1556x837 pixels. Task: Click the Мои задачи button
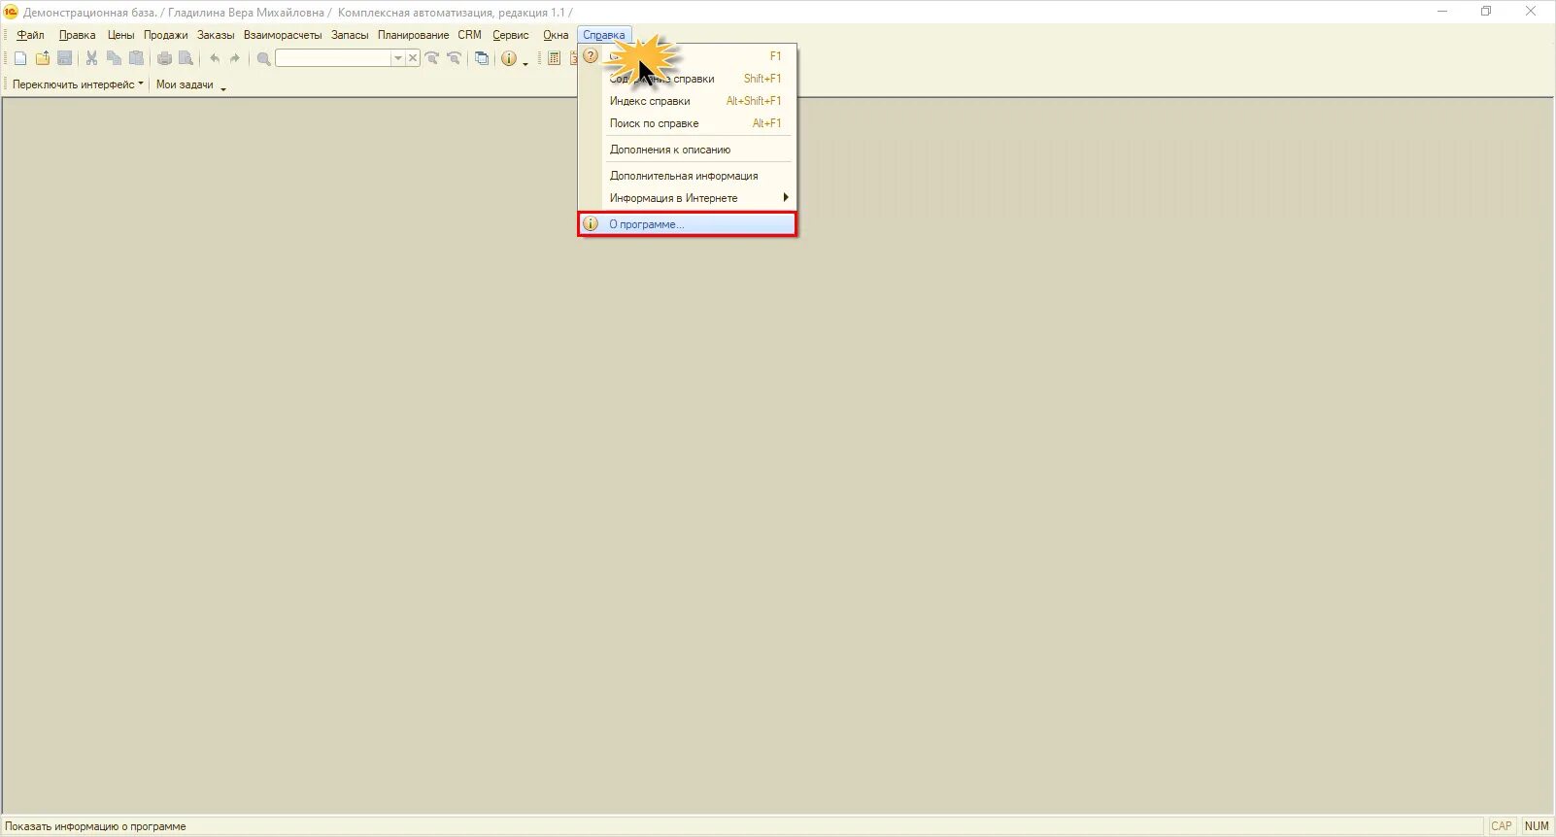(185, 84)
